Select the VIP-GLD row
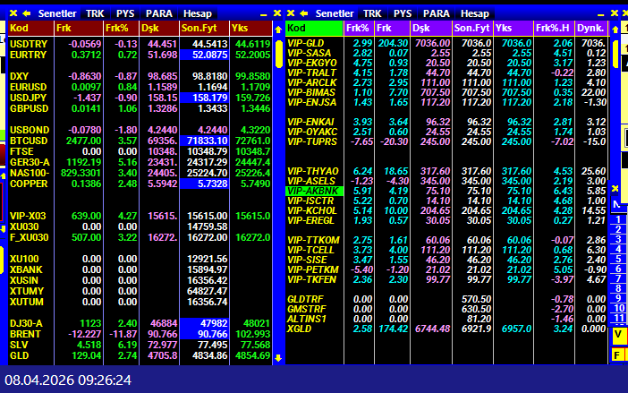 click(x=447, y=43)
